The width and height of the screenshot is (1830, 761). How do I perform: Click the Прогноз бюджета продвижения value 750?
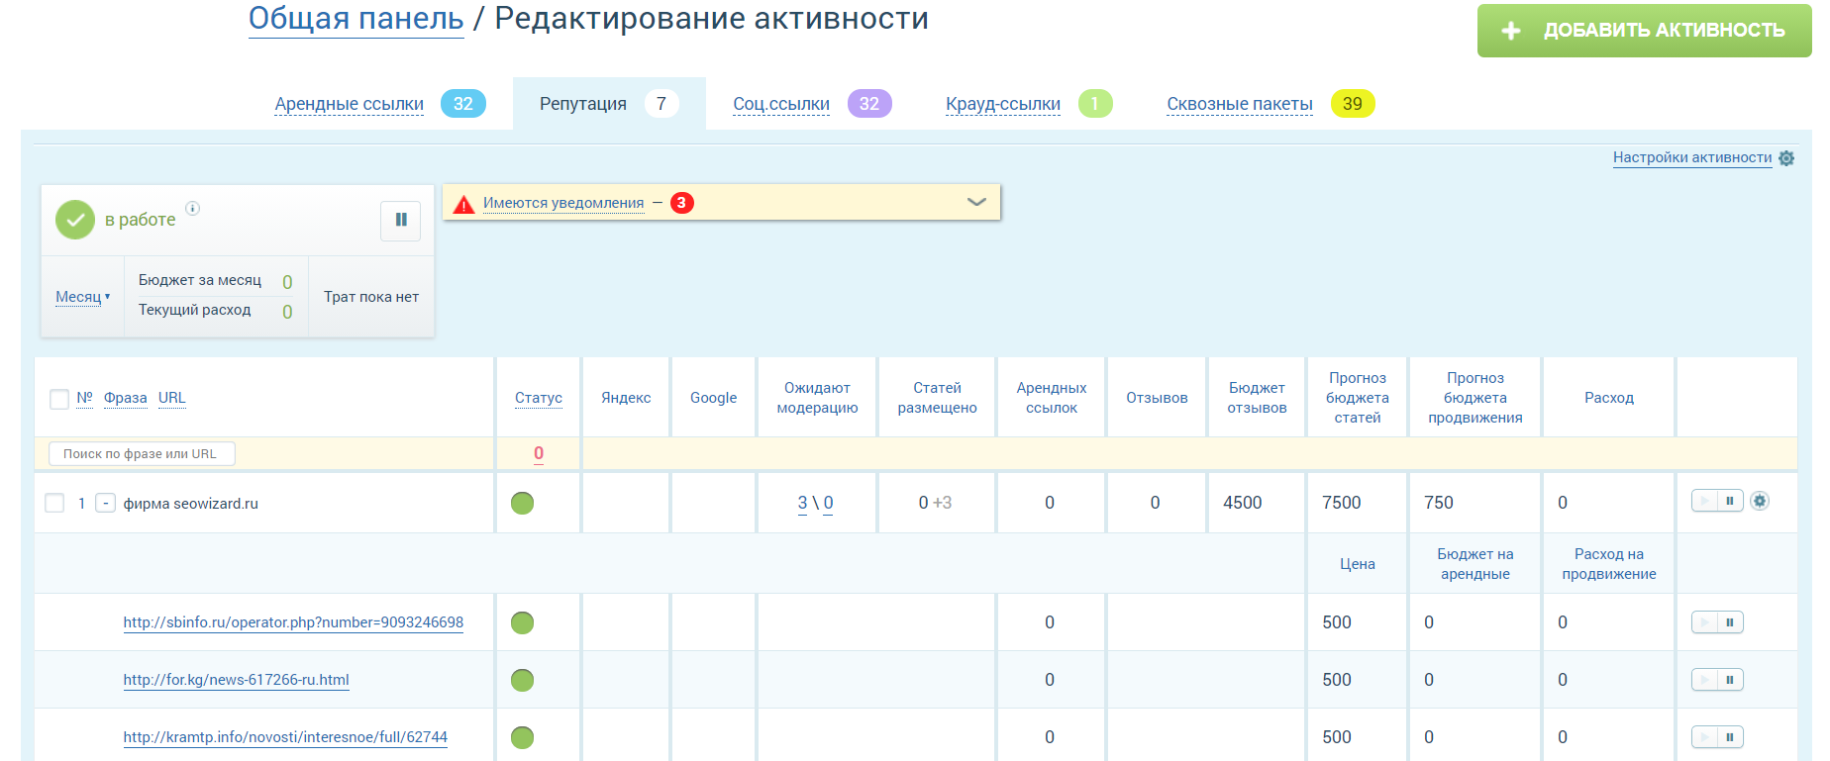click(1439, 503)
